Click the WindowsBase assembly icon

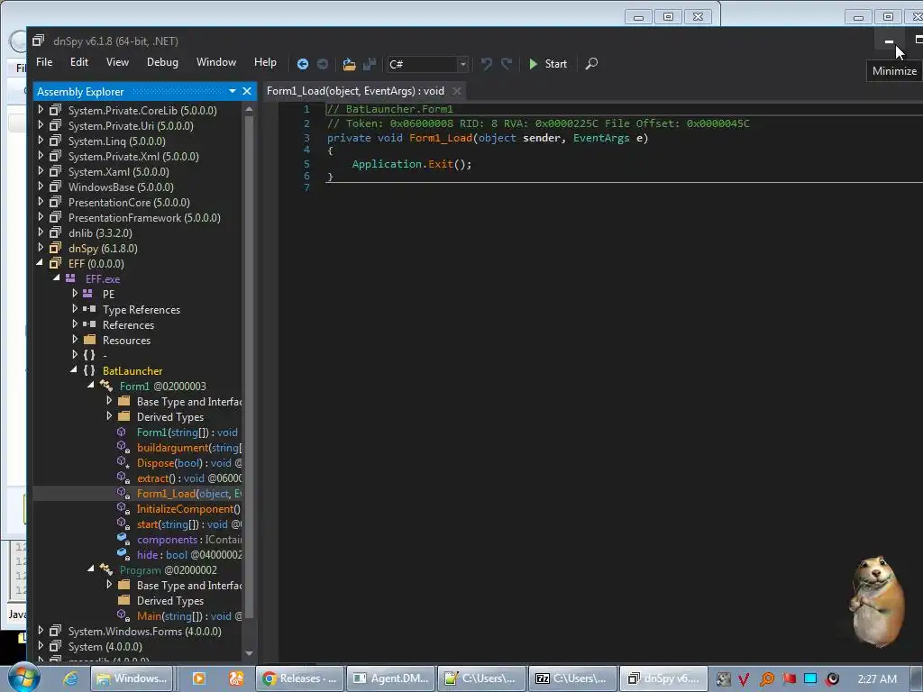point(55,187)
